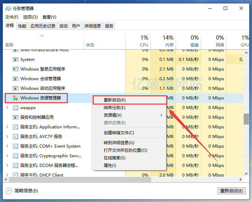Image resolution: width=252 pixels, height=202 pixels.
Task: Sort by the 磁盘 column header
Action: pos(188,42)
